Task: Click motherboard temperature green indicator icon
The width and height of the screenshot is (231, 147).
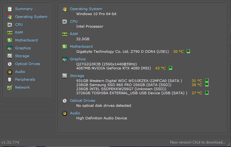Action: click(188, 51)
